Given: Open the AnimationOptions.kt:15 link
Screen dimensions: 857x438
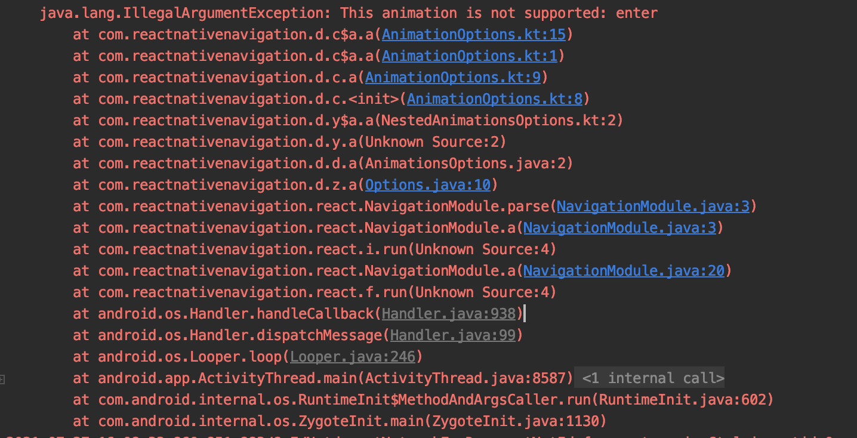Looking at the screenshot, I should tap(473, 35).
